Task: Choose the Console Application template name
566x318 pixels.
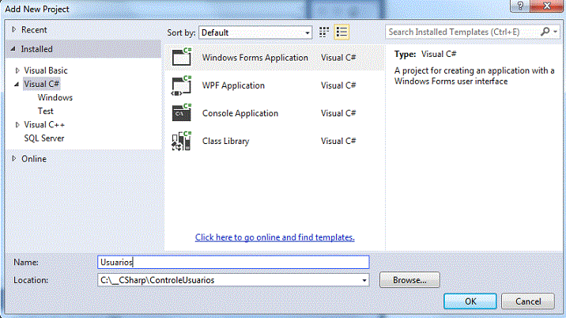Action: point(240,113)
